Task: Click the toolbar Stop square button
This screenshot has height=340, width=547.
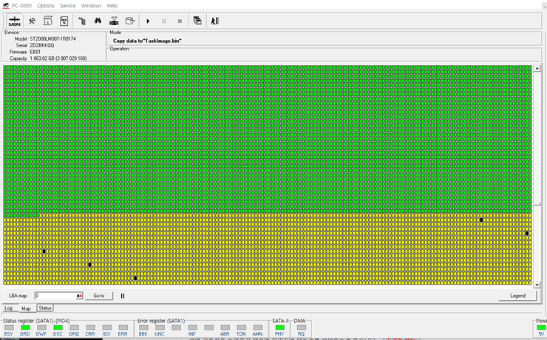Action: point(180,21)
